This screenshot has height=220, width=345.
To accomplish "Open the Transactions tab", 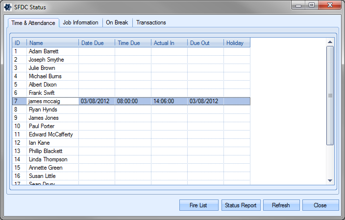I will pos(151,22).
